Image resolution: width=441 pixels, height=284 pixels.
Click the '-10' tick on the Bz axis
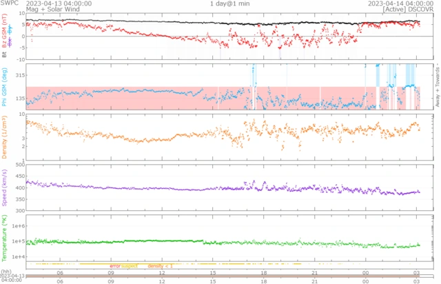[21, 59]
